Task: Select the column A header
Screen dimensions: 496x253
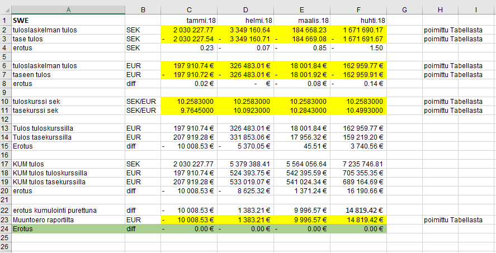Action: tap(68, 9)
